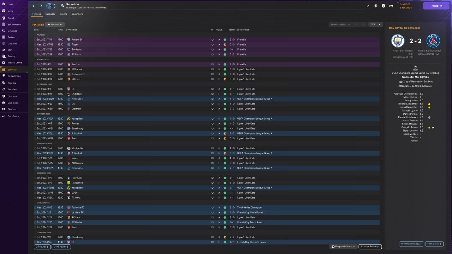Expand the club switcher arrows beside the badge
The width and height of the screenshot is (452, 254).
(54, 6)
